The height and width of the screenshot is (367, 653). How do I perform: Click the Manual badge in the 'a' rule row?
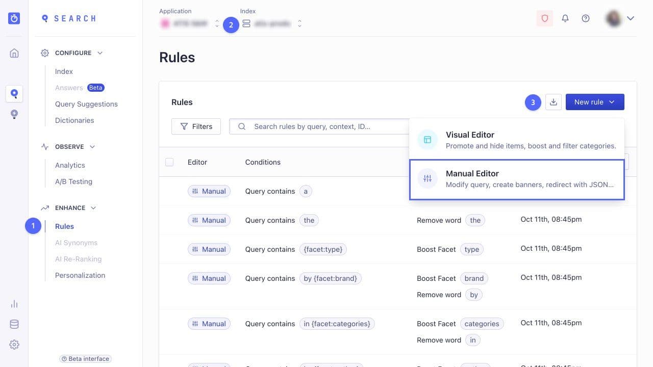pyautogui.click(x=209, y=191)
